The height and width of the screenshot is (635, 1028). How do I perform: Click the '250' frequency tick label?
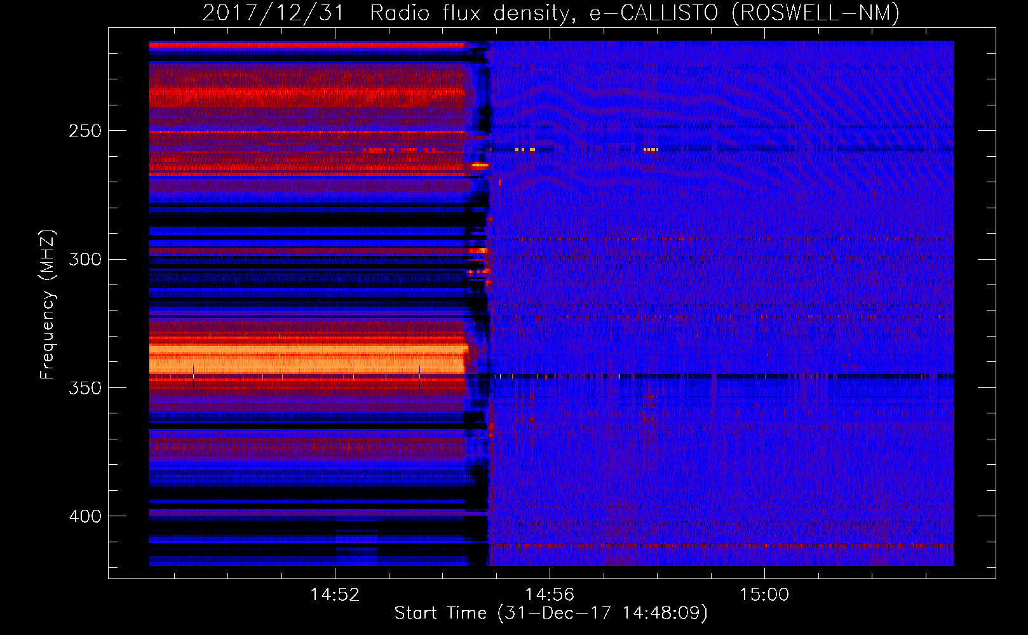[85, 131]
